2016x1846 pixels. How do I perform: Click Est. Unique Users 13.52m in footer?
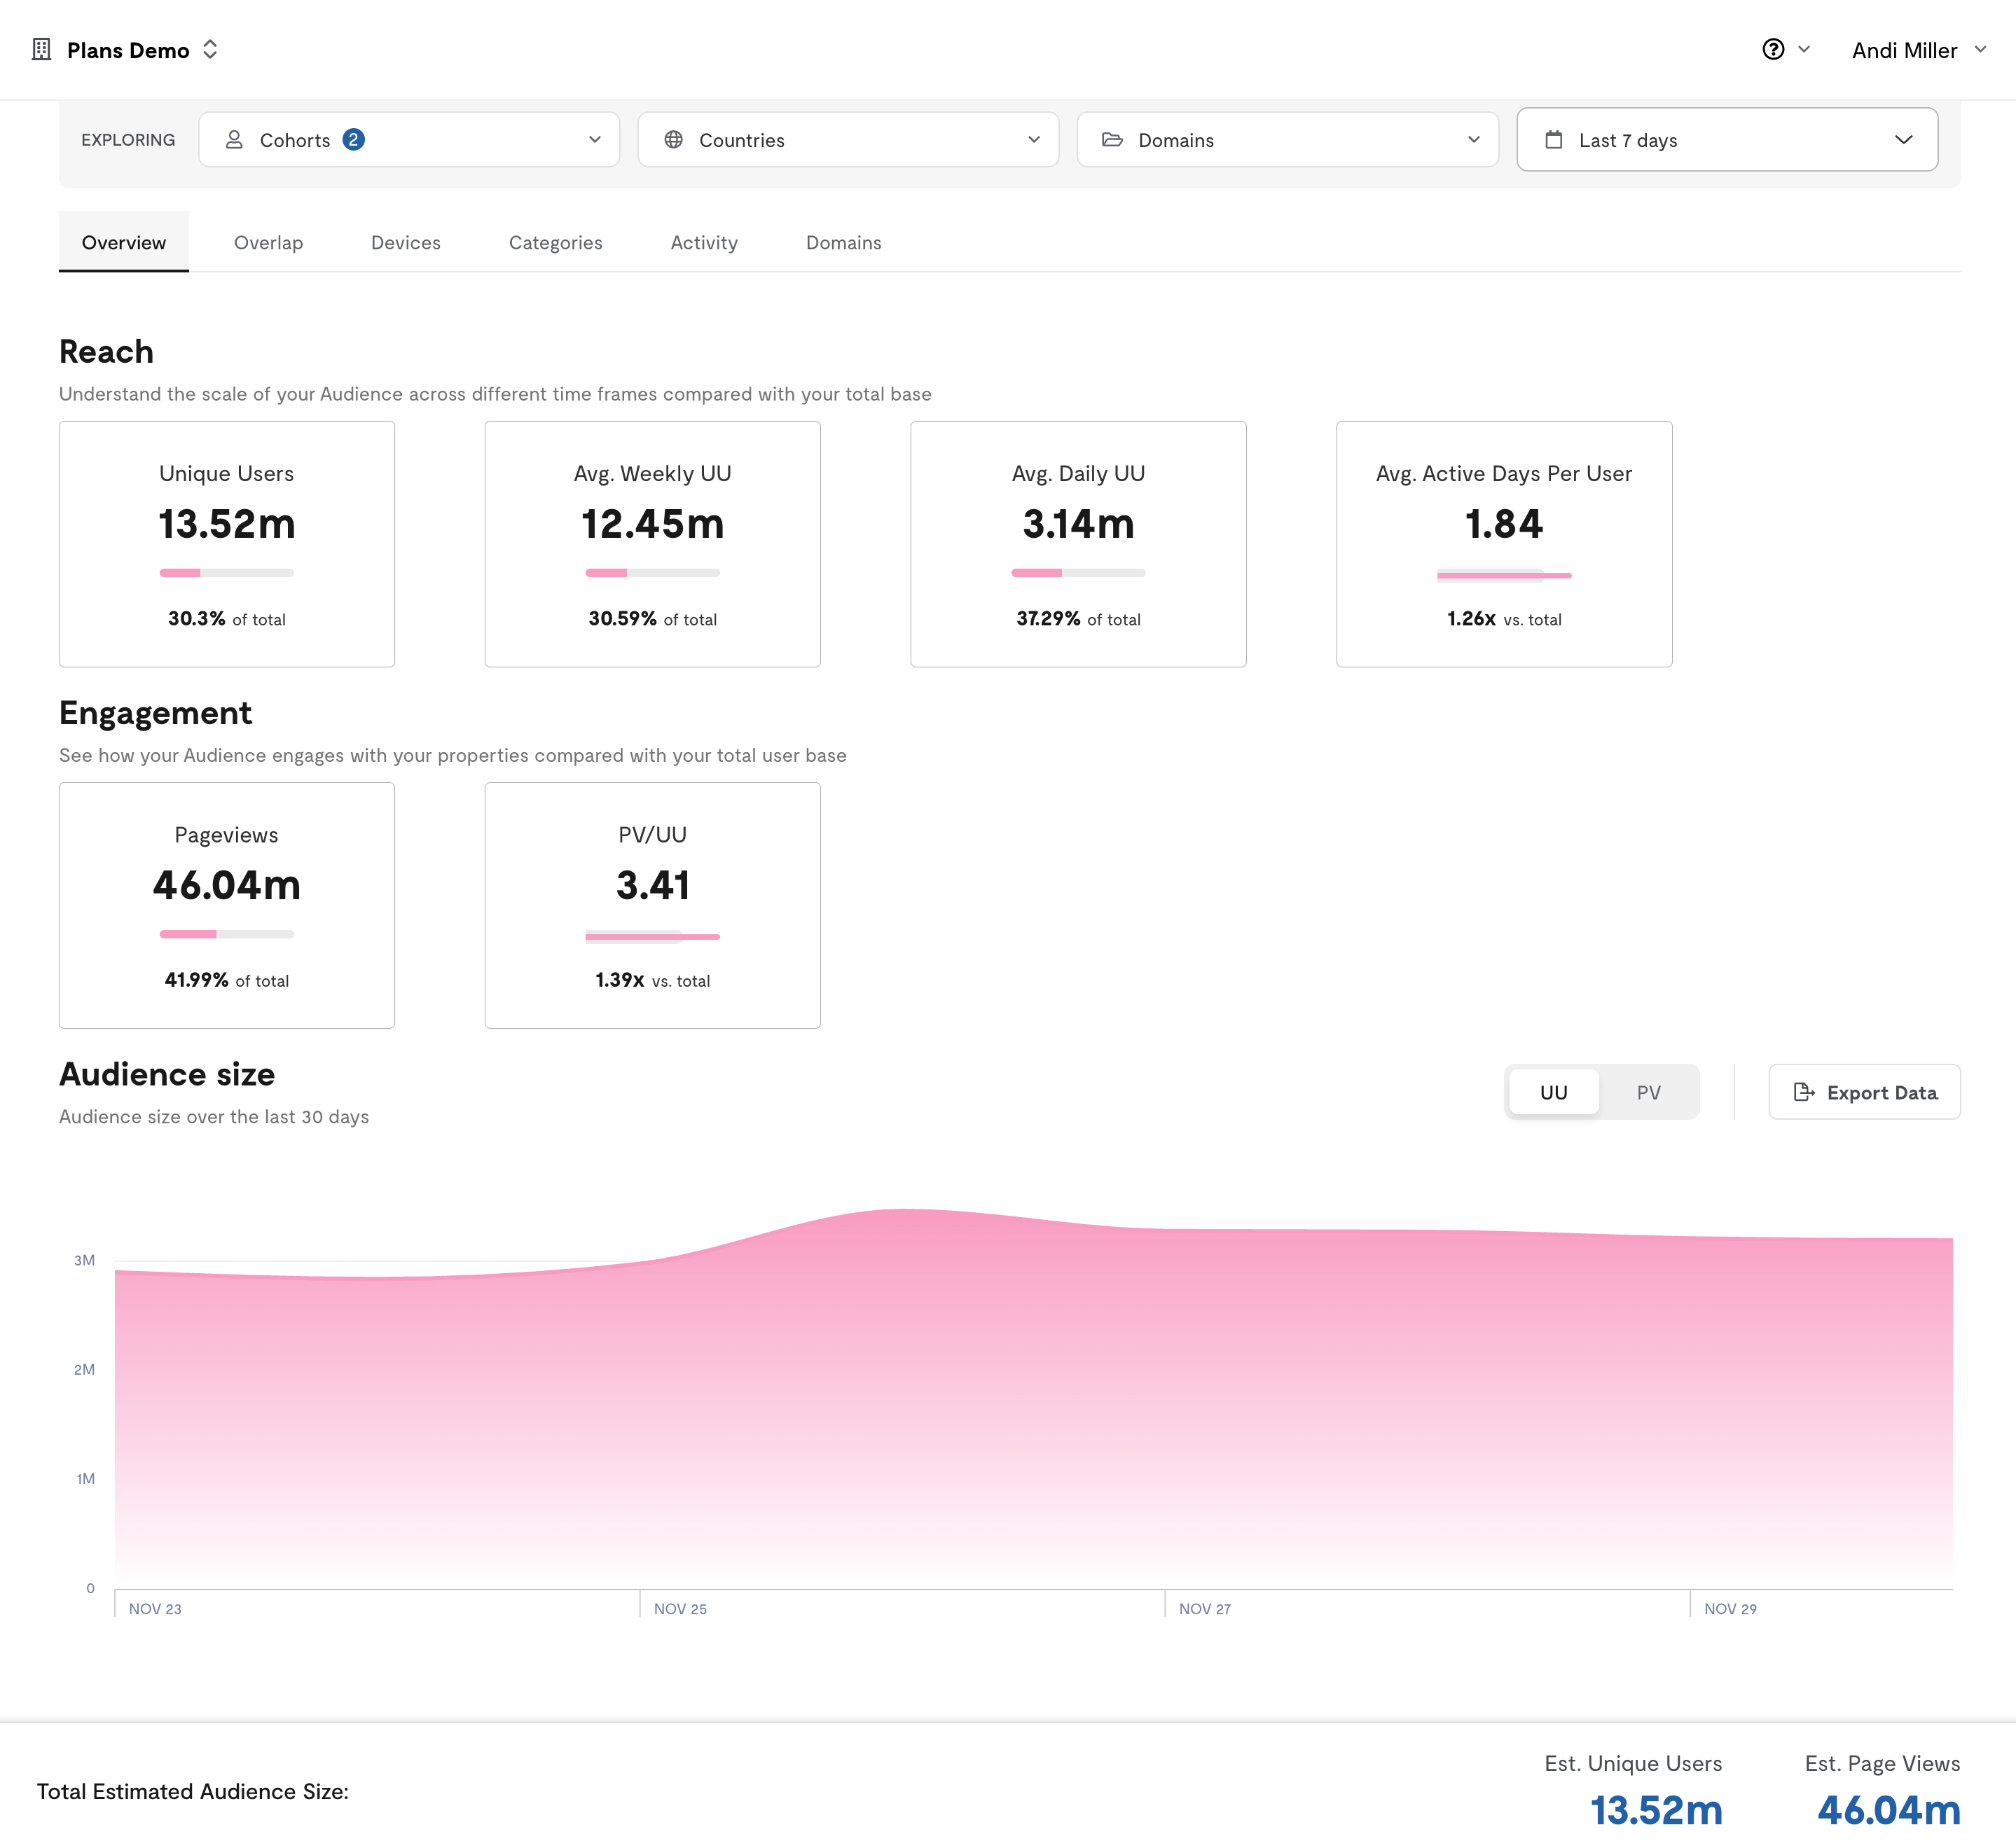point(1656,1810)
